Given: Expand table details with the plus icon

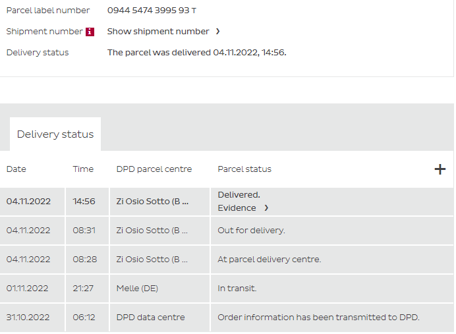Looking at the screenshot, I should pyautogui.click(x=440, y=169).
